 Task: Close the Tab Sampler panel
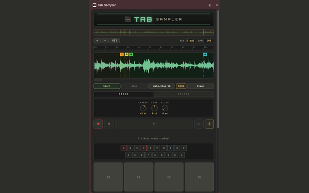[217, 5]
